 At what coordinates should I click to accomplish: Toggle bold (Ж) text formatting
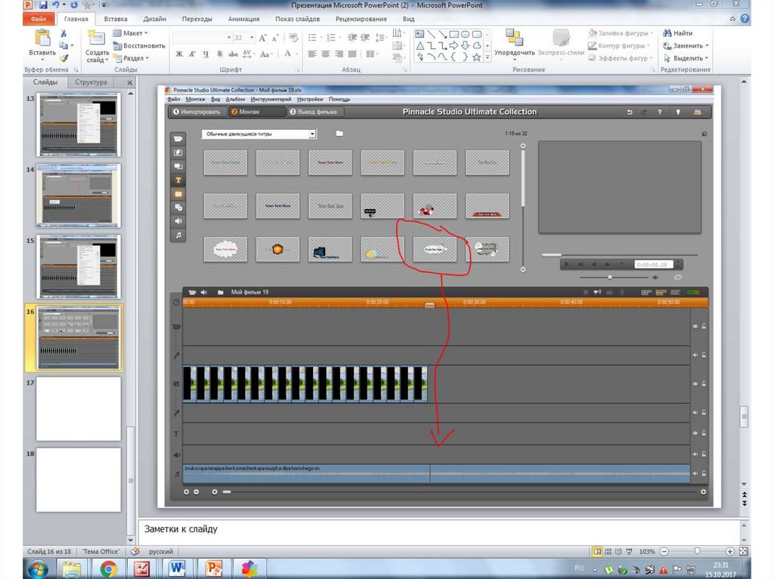click(179, 54)
